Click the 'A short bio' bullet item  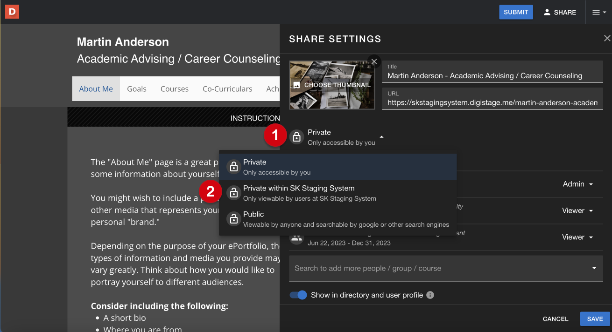(125, 318)
